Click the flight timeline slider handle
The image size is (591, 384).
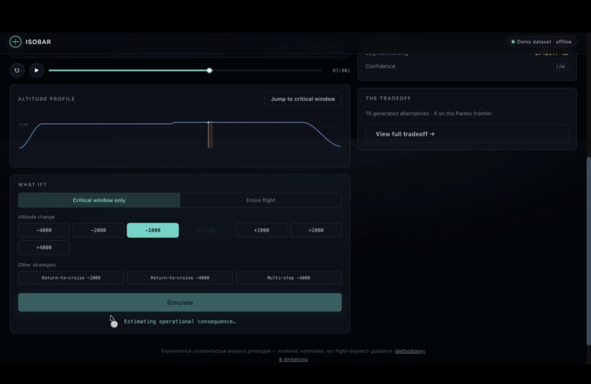click(210, 70)
